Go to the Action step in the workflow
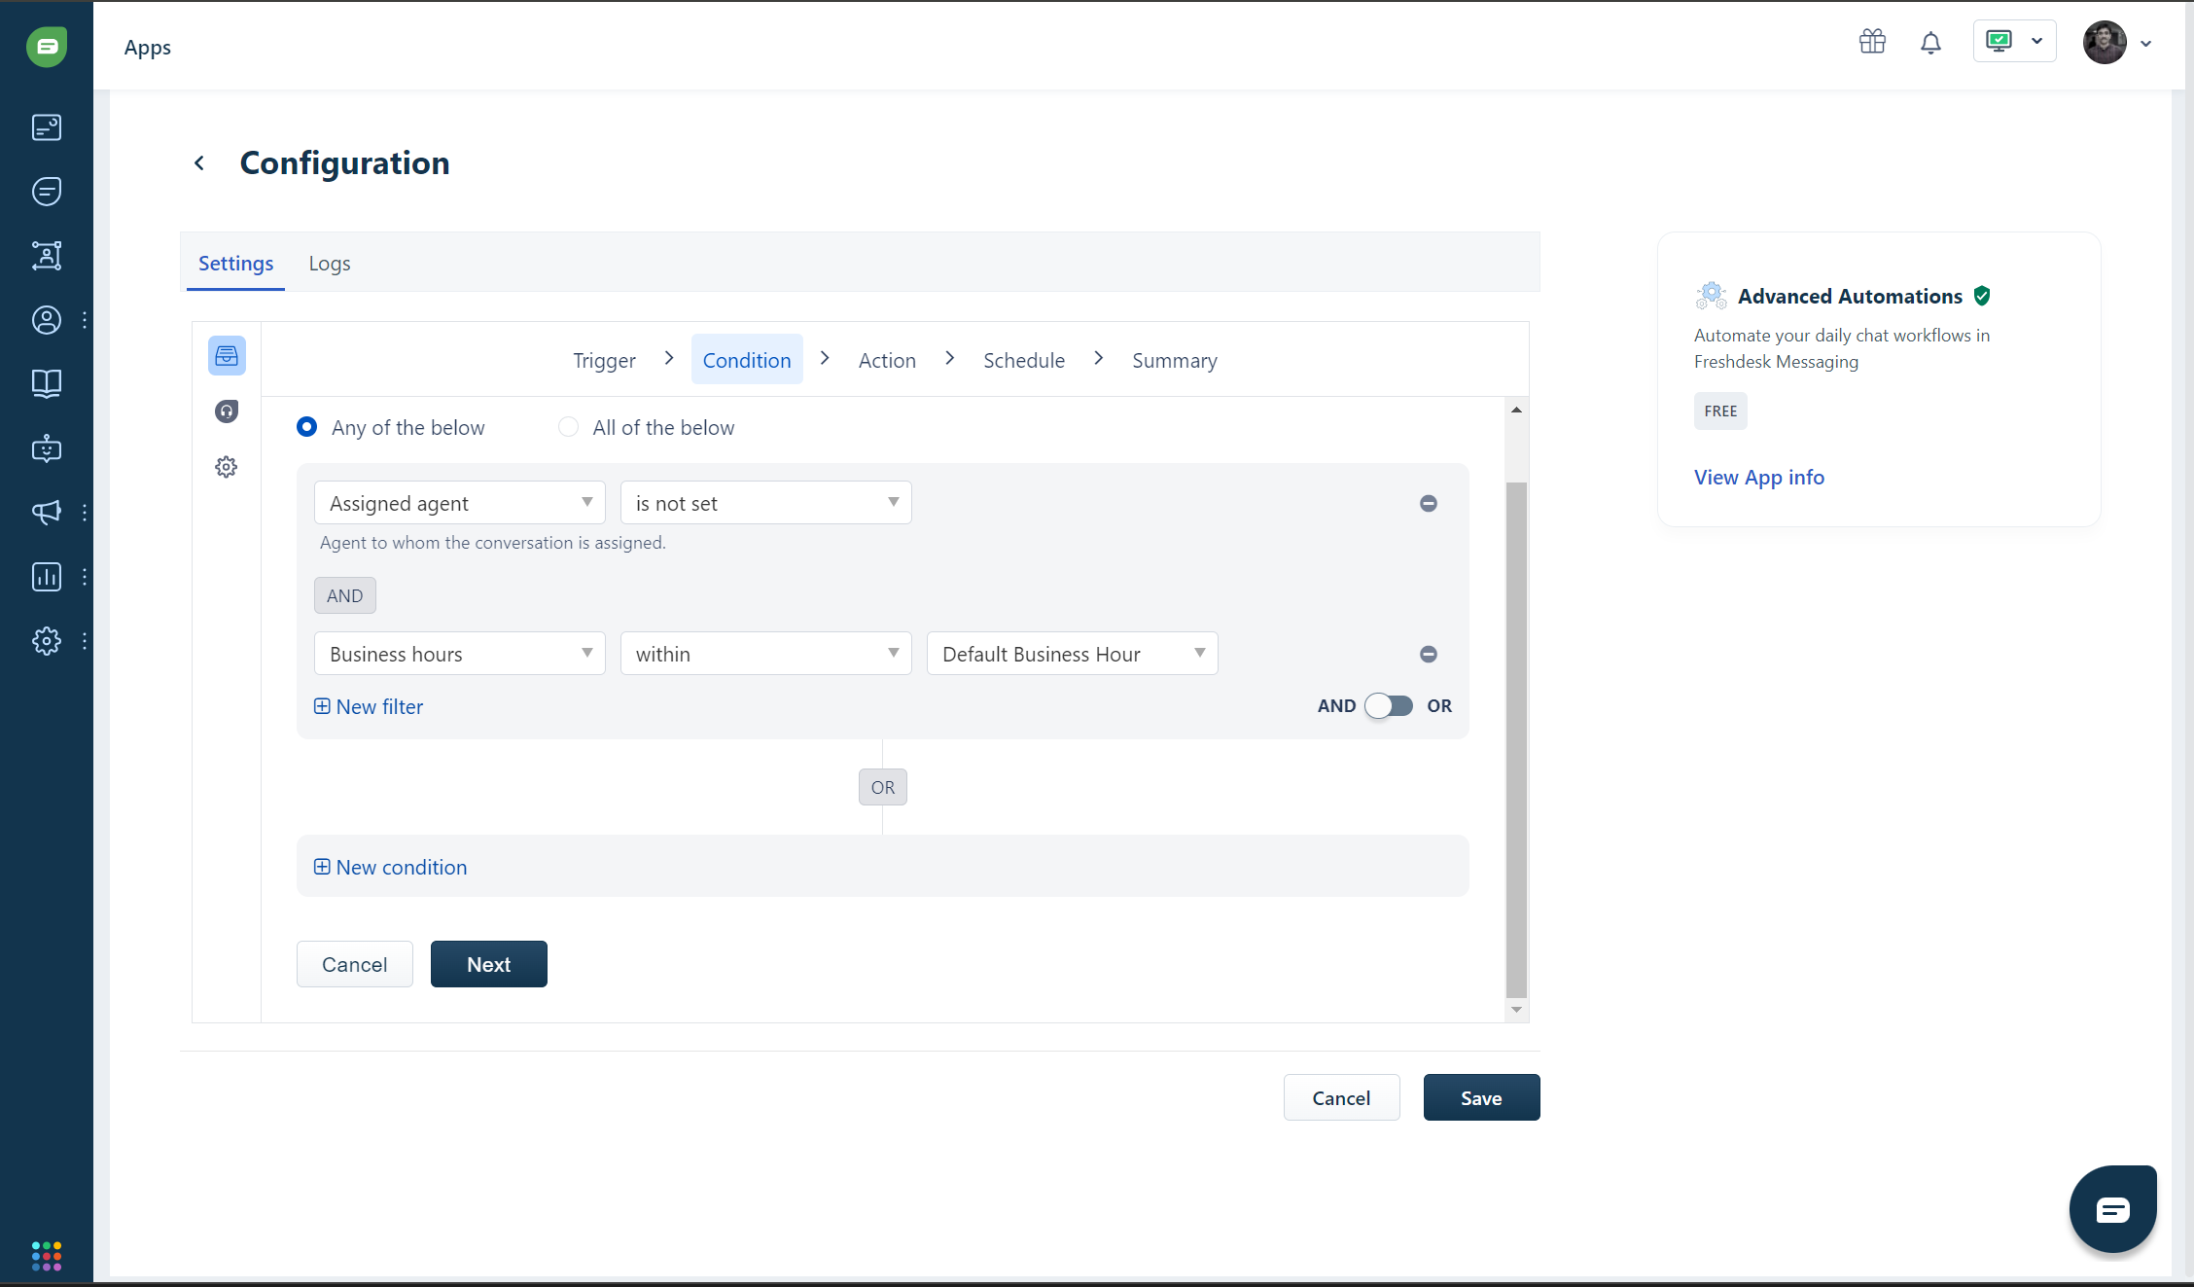 (886, 360)
